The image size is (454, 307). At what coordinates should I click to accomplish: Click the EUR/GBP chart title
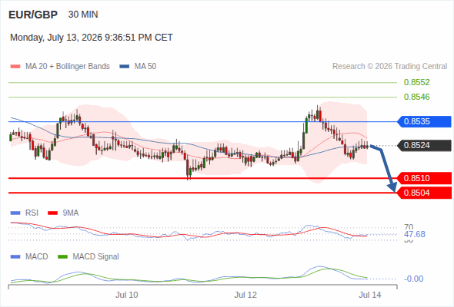(33, 15)
